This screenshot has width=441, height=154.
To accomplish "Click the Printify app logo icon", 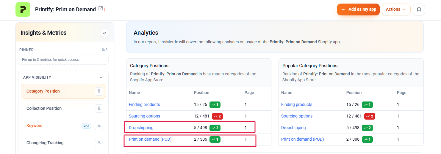I will point(23,9).
